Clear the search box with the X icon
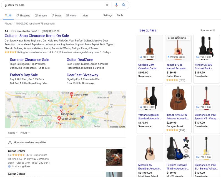The image size is (221, 177). pos(107,5)
